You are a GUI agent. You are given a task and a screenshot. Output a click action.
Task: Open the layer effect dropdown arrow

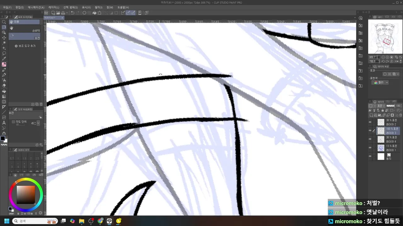398,74
